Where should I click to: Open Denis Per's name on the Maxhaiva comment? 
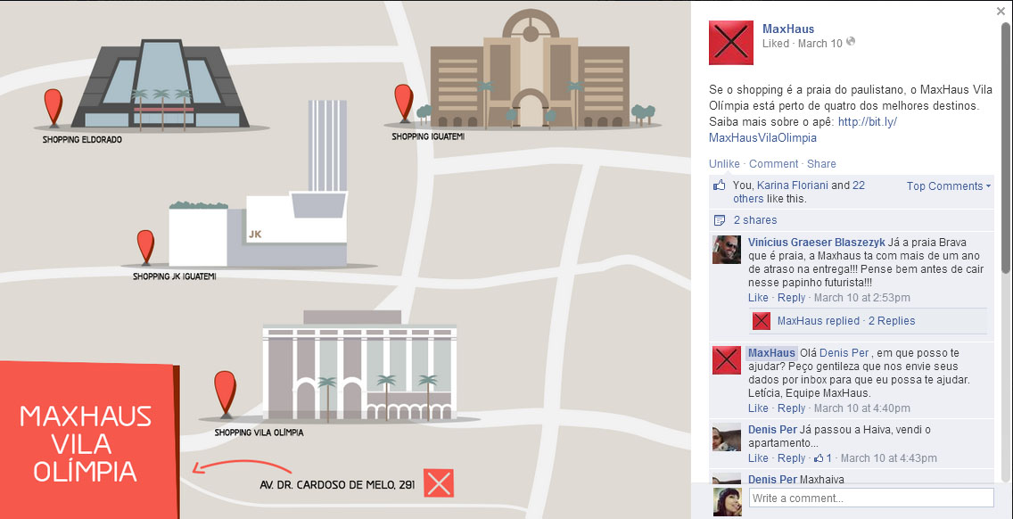tap(772, 480)
